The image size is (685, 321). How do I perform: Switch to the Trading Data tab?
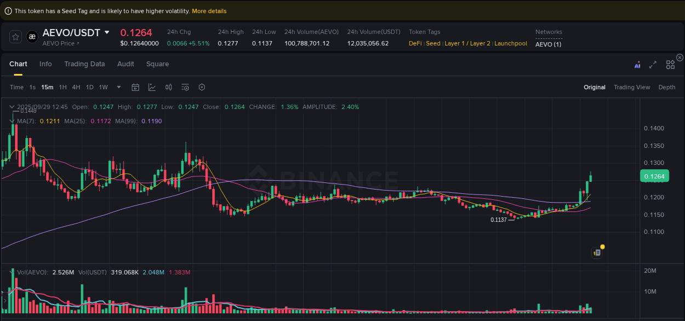[84, 64]
